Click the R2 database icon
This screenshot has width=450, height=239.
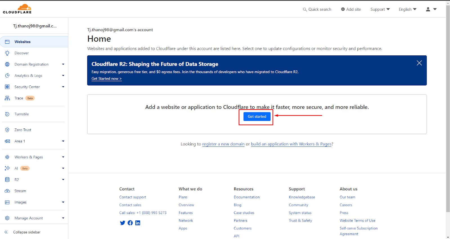click(x=7, y=180)
